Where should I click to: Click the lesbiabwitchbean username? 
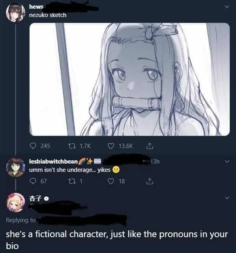[x=53, y=162]
